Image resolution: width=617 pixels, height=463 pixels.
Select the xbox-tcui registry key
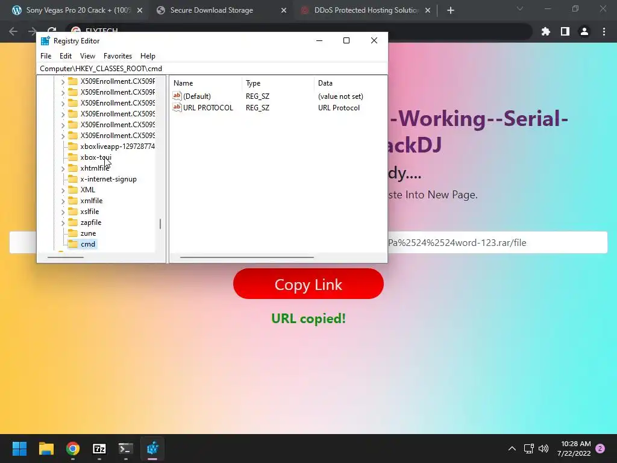[x=96, y=157]
